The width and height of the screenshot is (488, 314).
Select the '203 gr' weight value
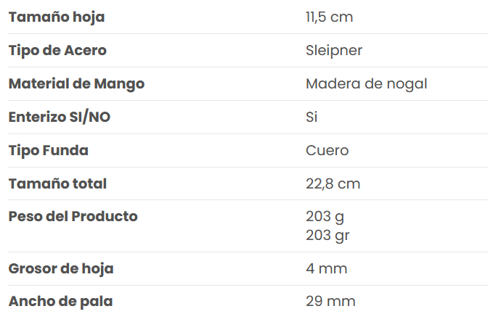(x=328, y=236)
